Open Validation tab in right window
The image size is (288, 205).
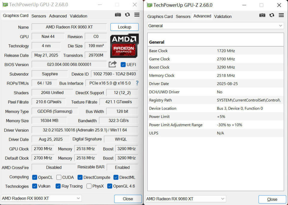coord(223,16)
